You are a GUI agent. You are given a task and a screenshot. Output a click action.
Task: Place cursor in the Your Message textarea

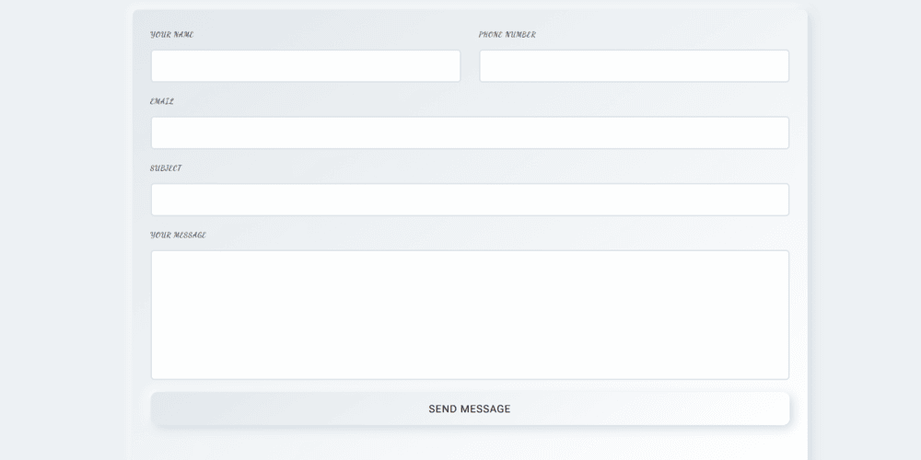470,315
